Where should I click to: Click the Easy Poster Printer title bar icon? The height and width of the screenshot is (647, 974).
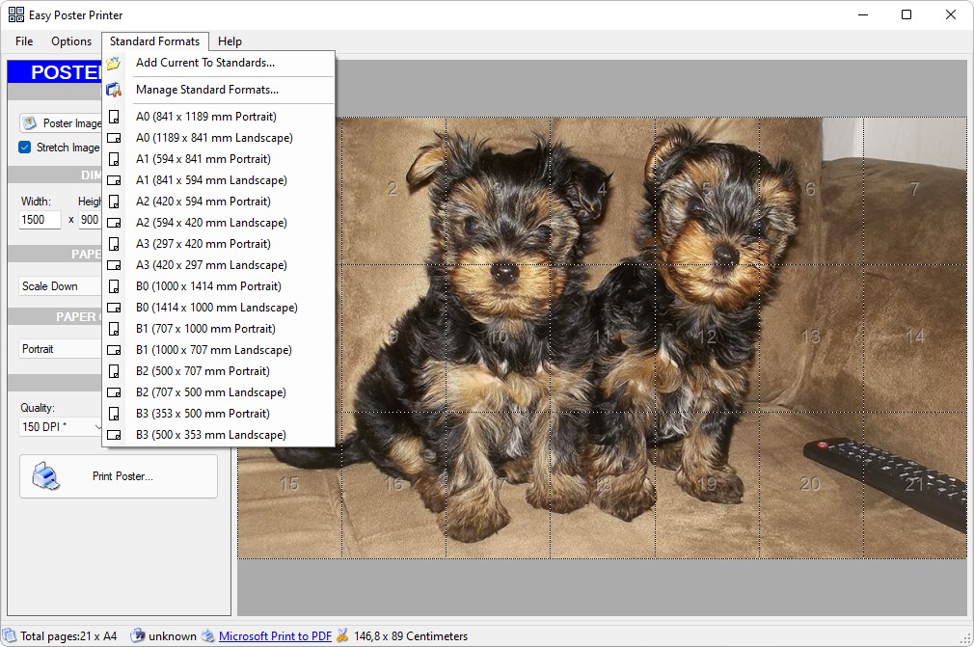(x=16, y=14)
